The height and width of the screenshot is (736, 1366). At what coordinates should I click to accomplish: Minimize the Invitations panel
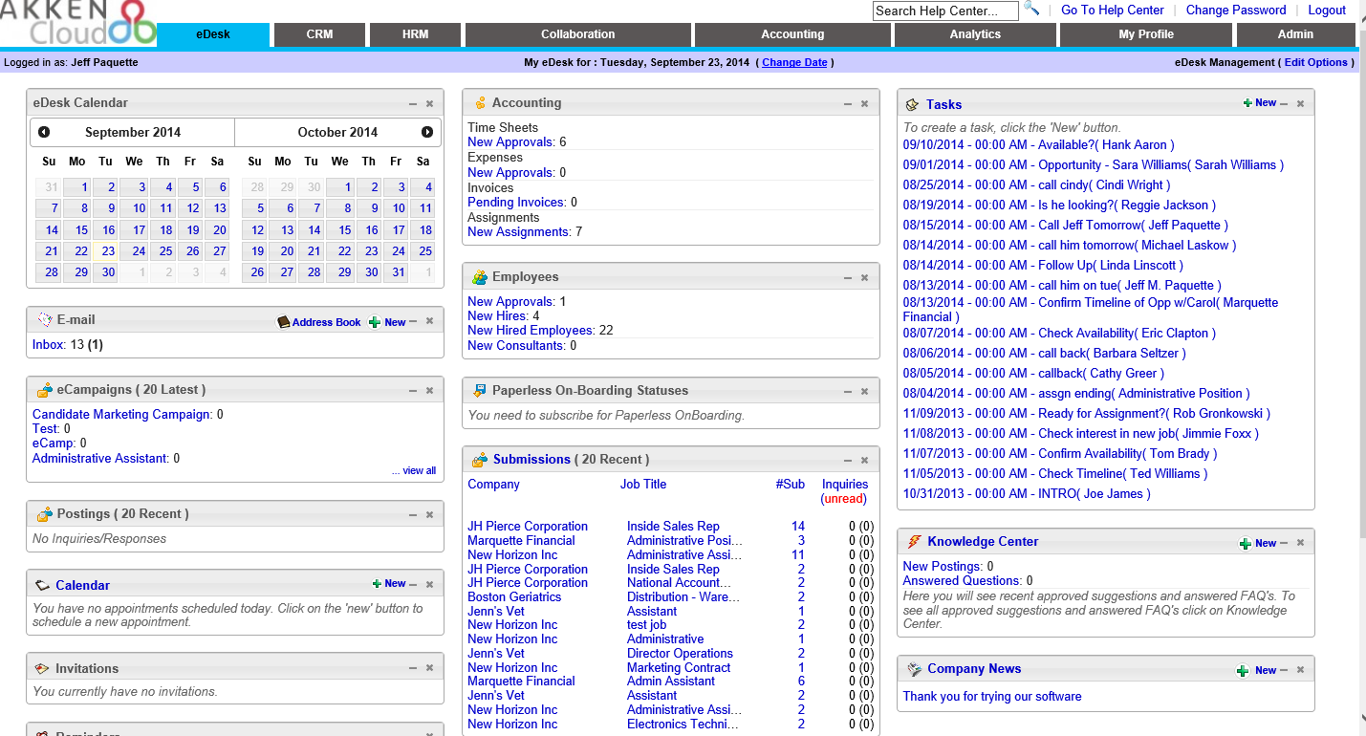coord(413,669)
